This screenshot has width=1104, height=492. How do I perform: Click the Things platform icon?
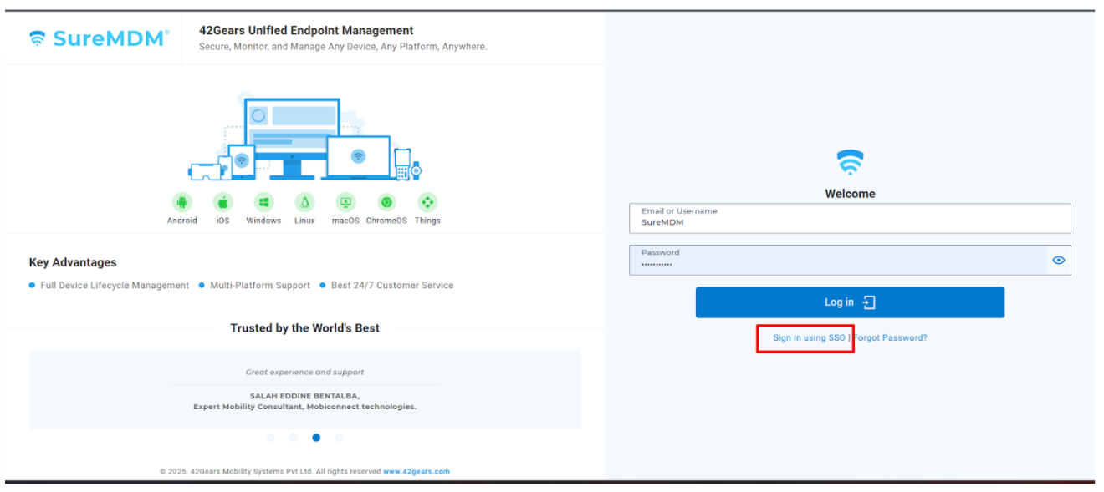[427, 202]
